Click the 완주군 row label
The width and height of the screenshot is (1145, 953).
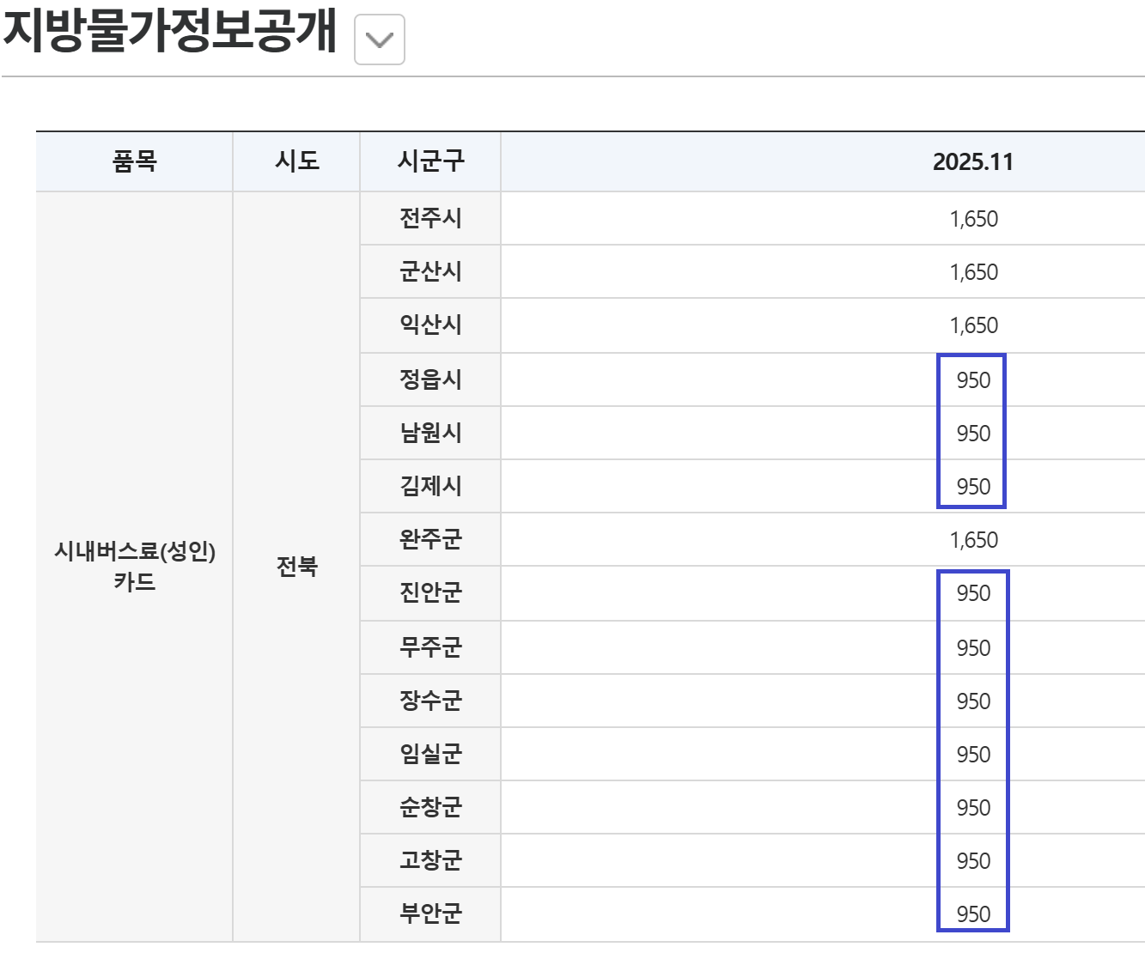click(x=430, y=540)
